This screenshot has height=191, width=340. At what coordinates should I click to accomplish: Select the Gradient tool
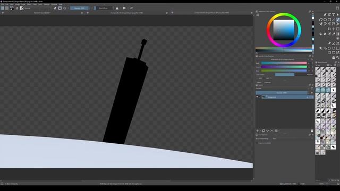338,34
